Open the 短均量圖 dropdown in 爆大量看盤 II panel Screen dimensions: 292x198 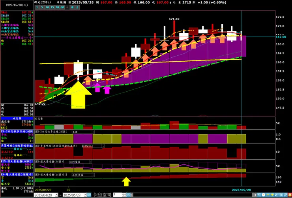click(90, 162)
